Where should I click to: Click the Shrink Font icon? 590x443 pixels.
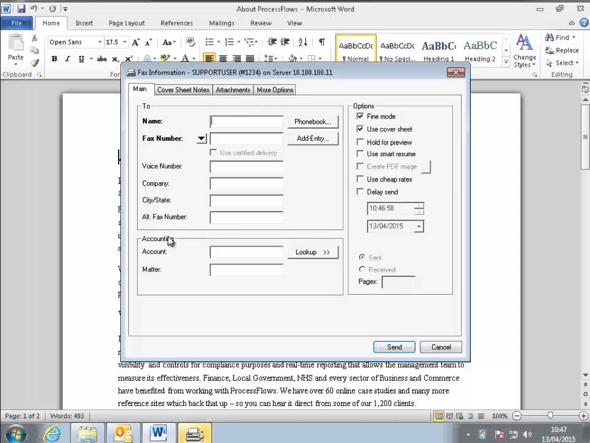(x=148, y=42)
